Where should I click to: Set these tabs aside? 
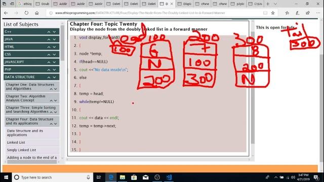(x=12, y=4)
